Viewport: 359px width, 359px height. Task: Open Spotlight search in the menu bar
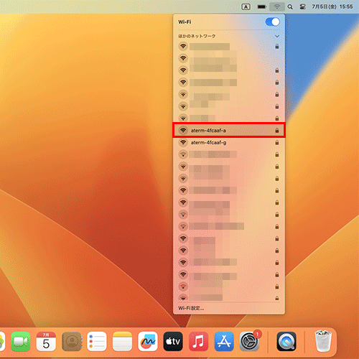pos(290,7)
